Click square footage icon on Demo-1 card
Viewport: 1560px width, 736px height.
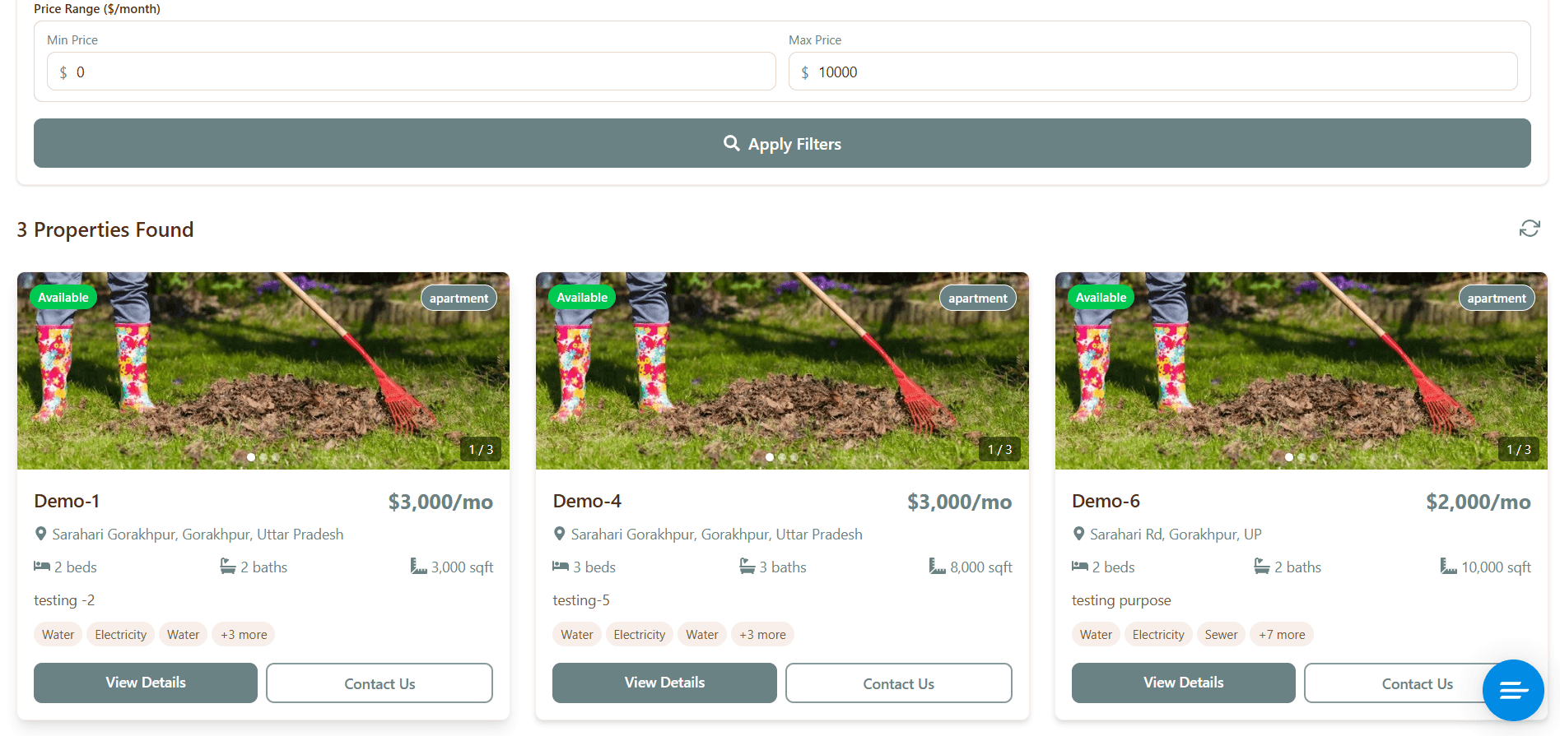coord(418,566)
